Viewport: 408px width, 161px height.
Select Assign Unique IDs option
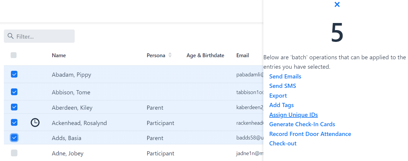point(293,115)
